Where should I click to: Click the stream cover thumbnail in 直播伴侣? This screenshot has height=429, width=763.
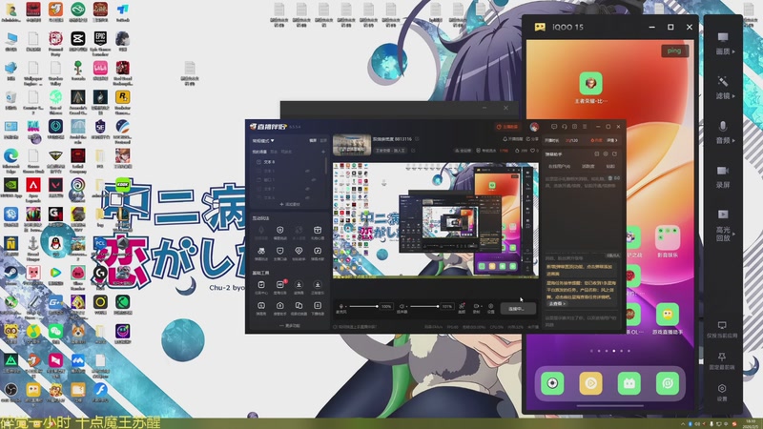pos(352,145)
